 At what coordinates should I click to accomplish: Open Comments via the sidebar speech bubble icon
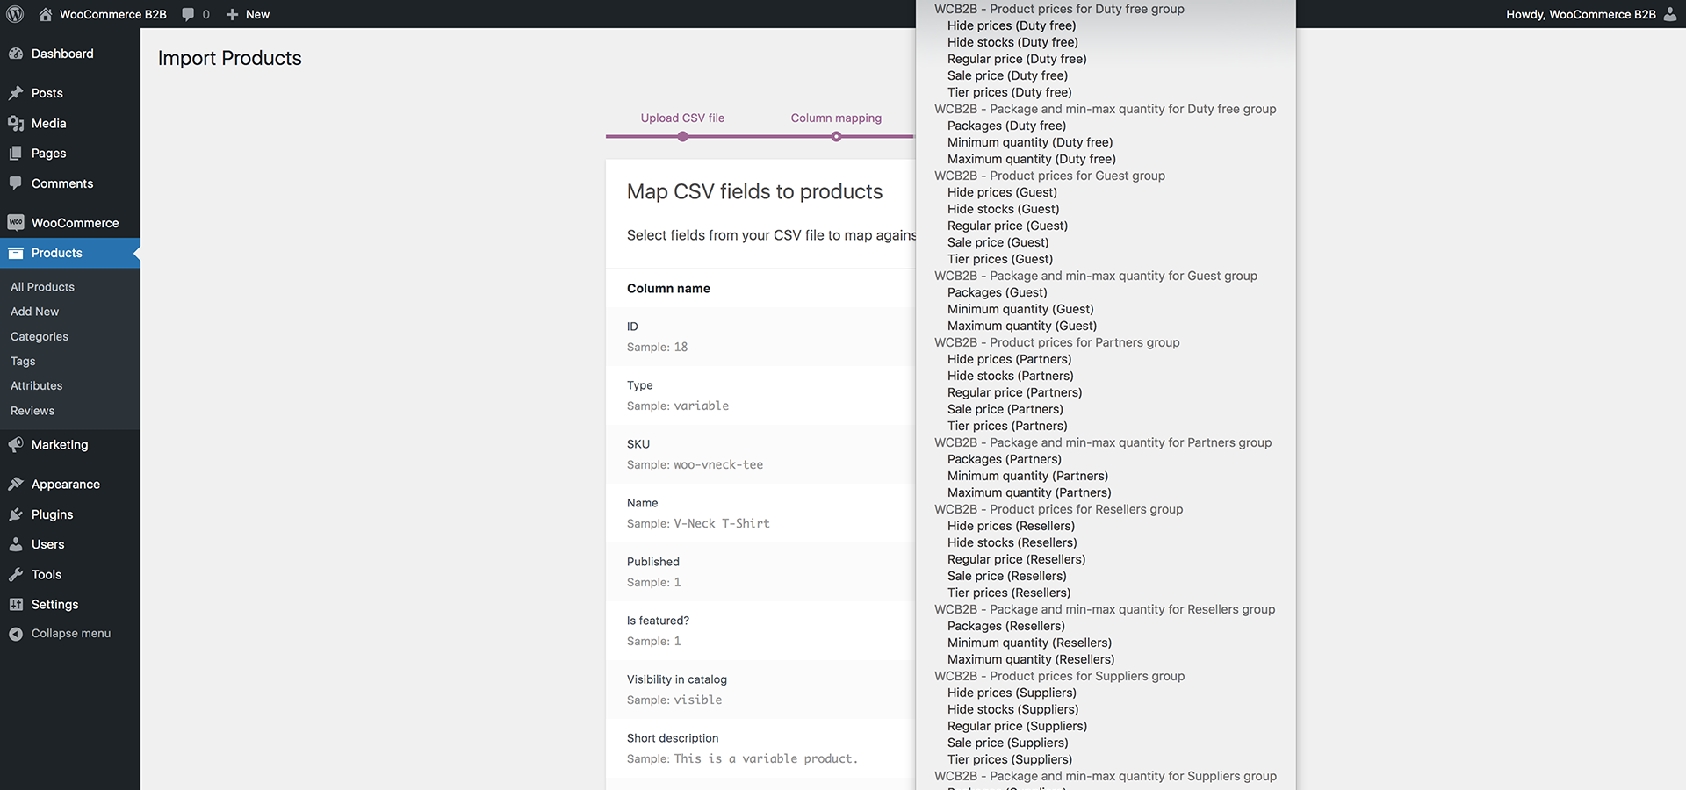click(x=18, y=183)
